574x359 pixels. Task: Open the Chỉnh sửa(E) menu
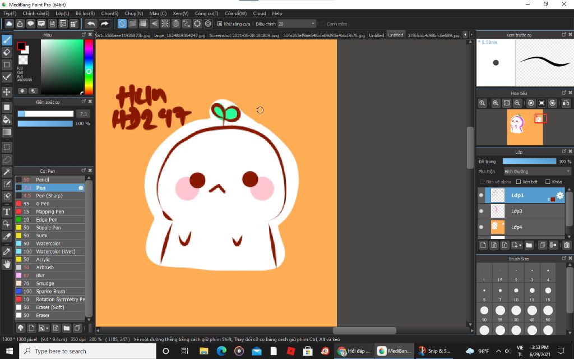tap(36, 13)
